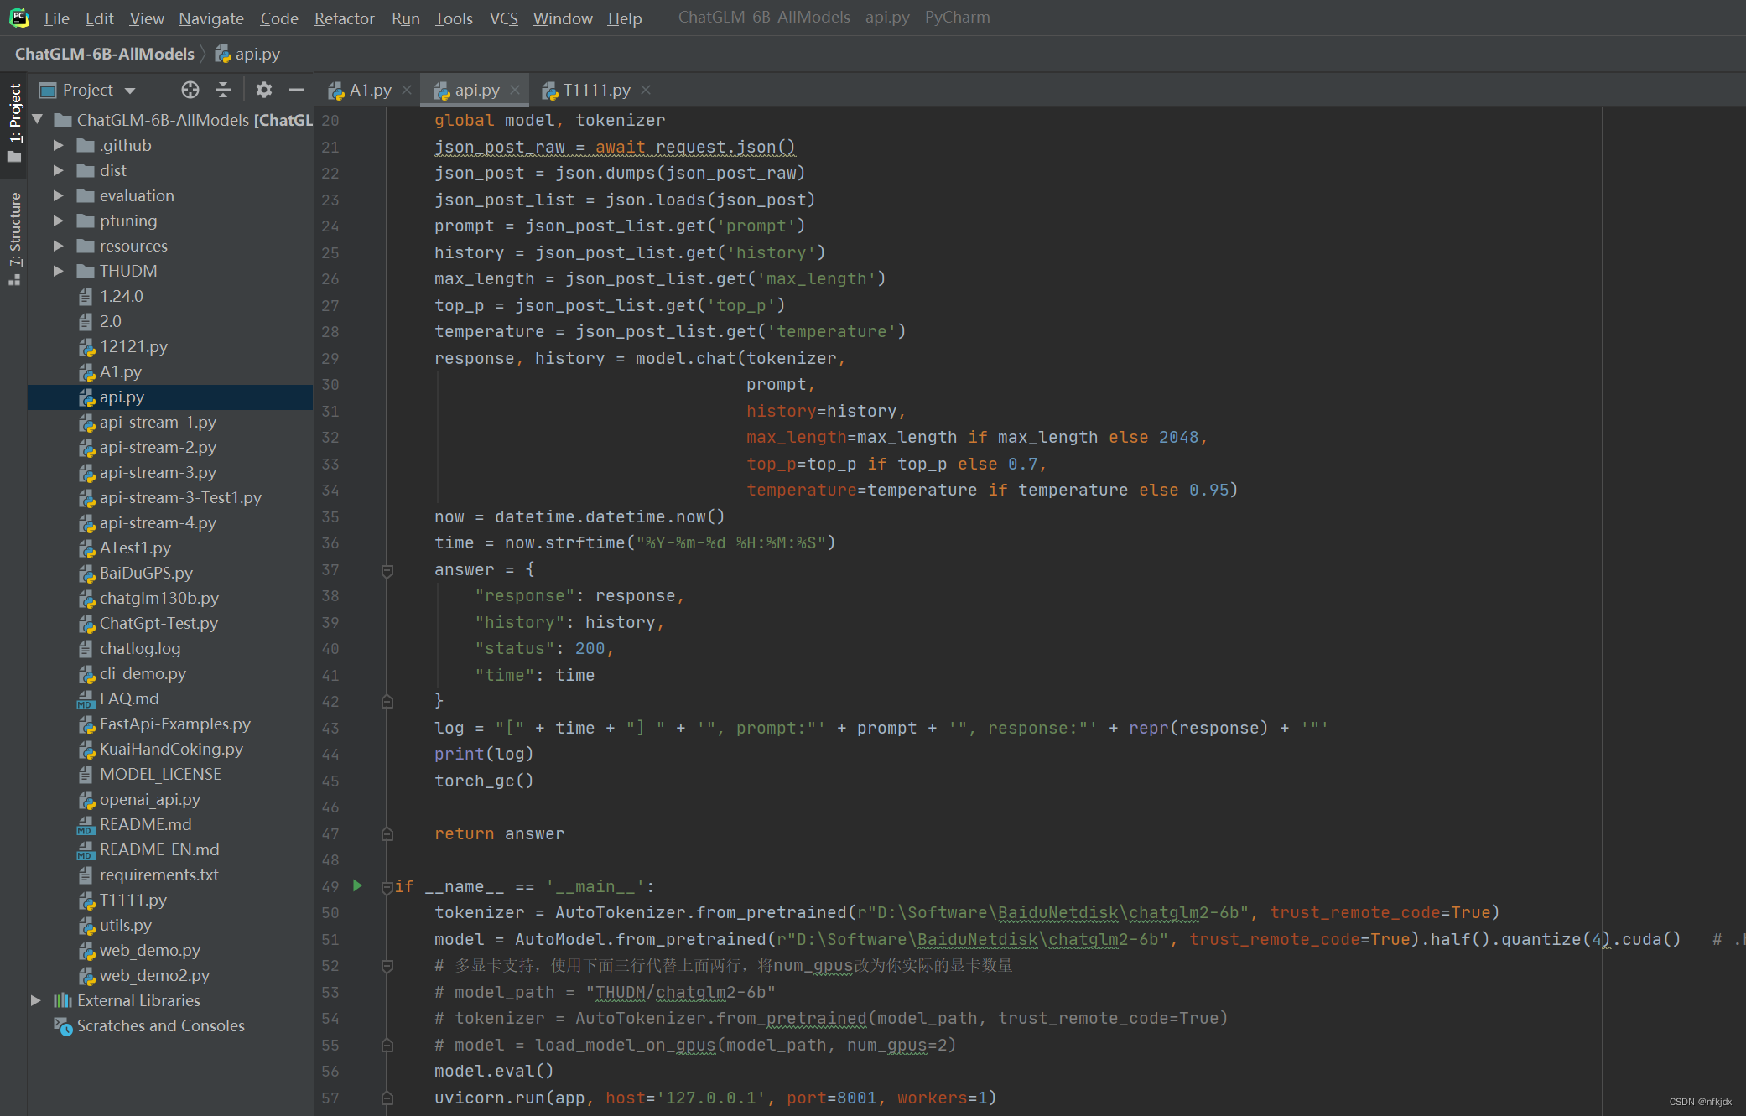Screen dimensions: 1746x1116
Task: Expand the ptuning folder
Action: coord(58,221)
